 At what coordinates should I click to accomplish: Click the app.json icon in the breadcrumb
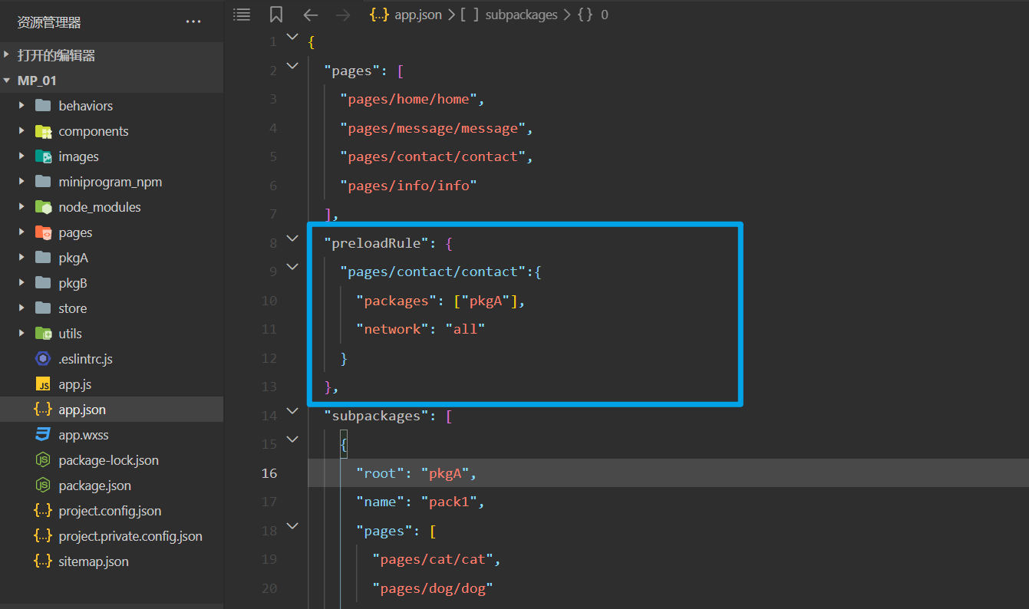pyautogui.click(x=379, y=15)
